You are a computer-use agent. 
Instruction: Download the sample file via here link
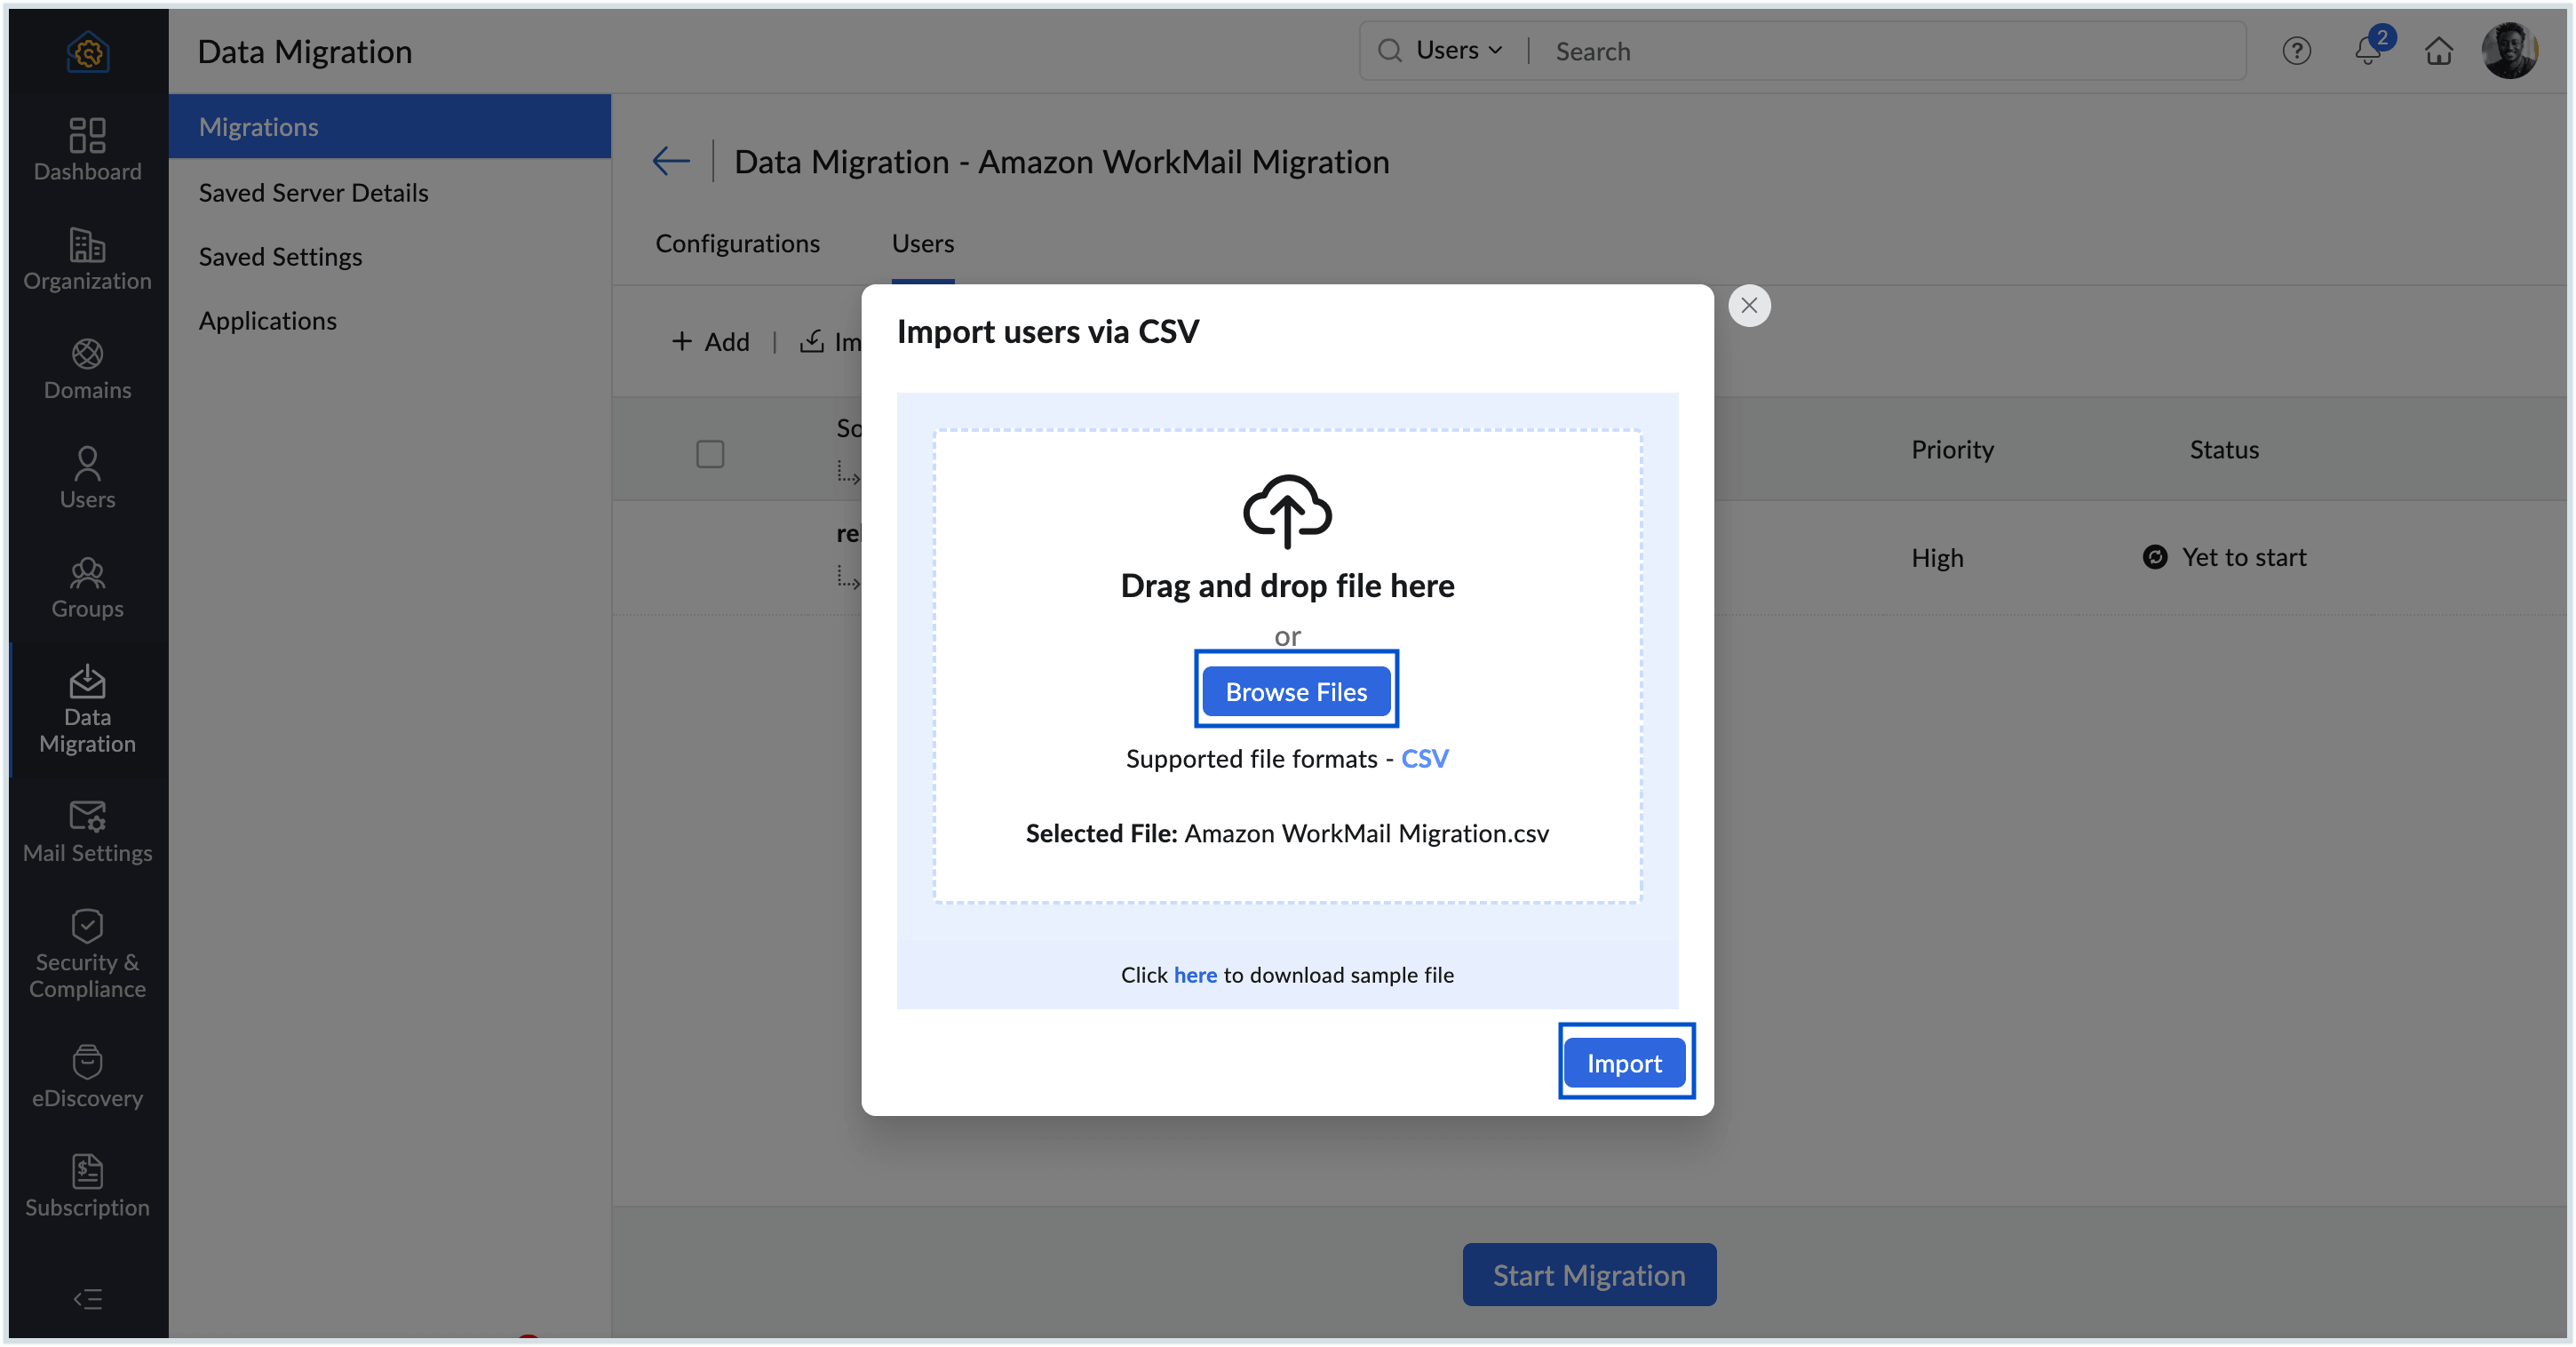1195,975
